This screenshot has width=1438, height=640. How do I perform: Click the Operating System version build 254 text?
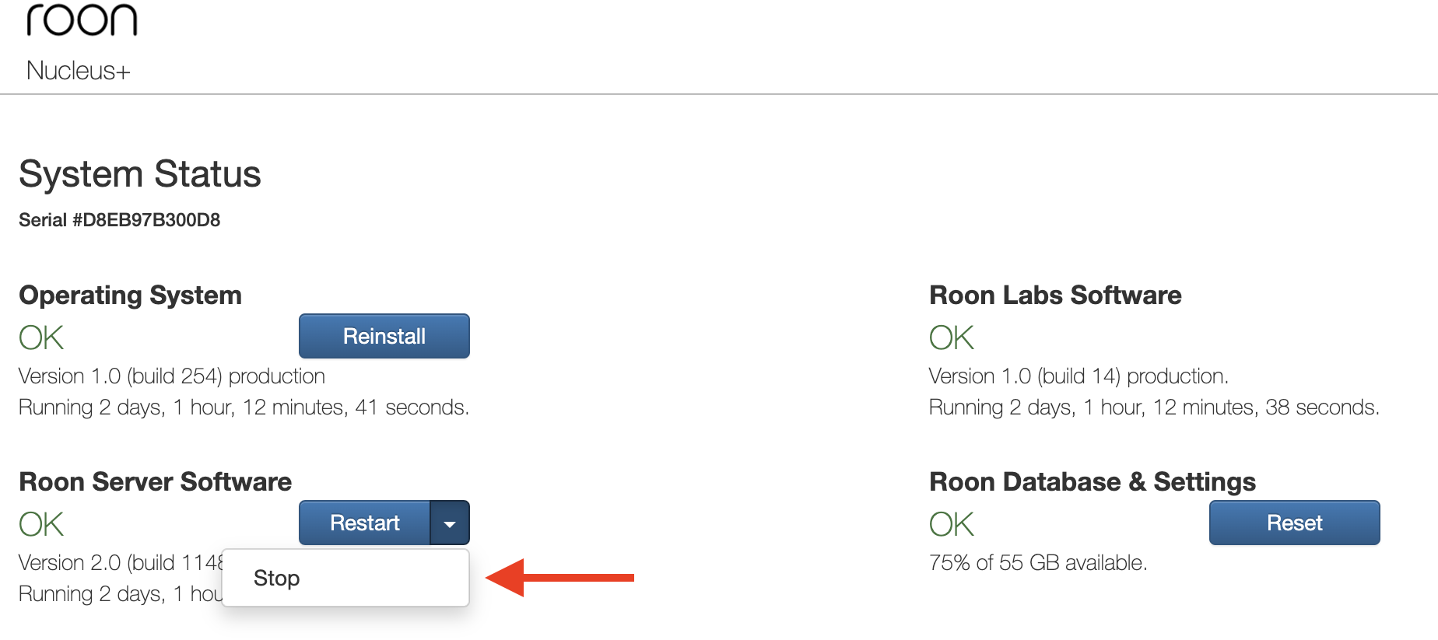pos(171,376)
